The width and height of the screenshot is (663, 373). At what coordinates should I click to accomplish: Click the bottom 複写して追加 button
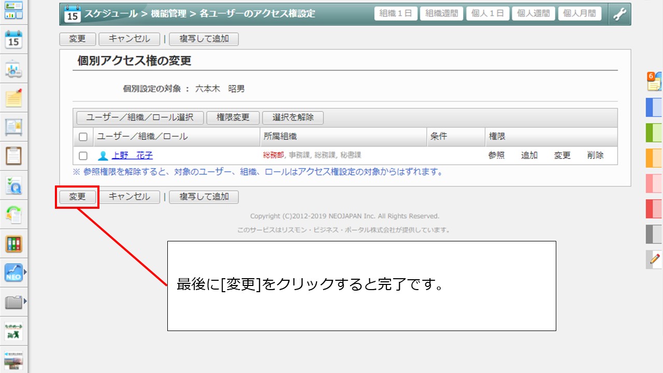pos(204,197)
